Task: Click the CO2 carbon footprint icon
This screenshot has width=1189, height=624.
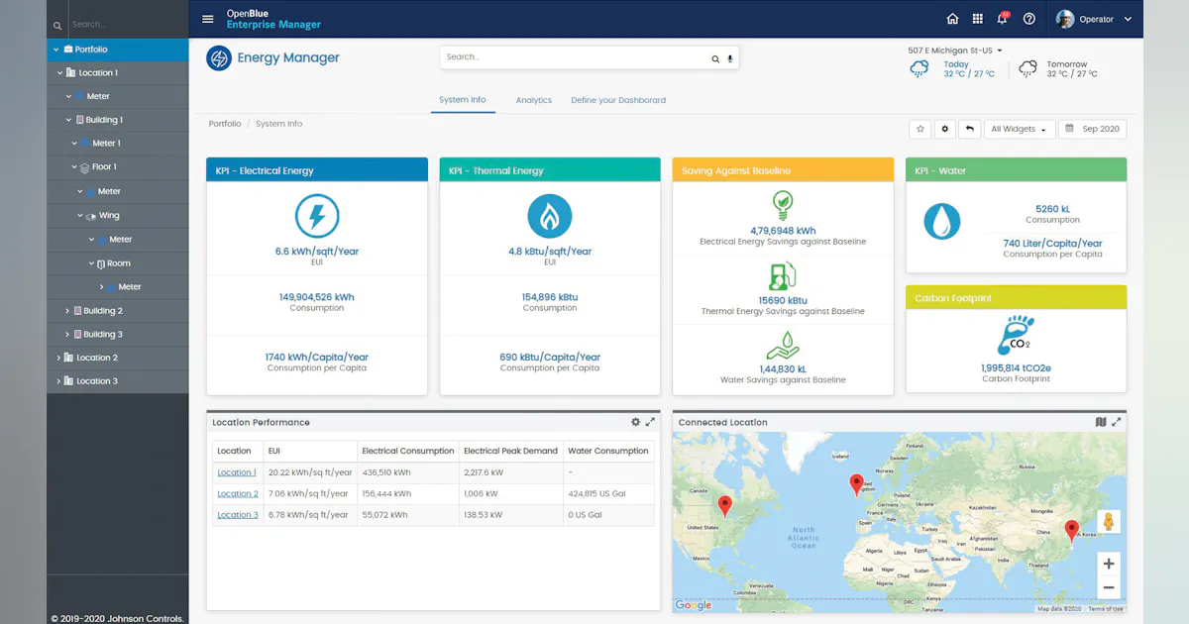Action: (x=1016, y=336)
